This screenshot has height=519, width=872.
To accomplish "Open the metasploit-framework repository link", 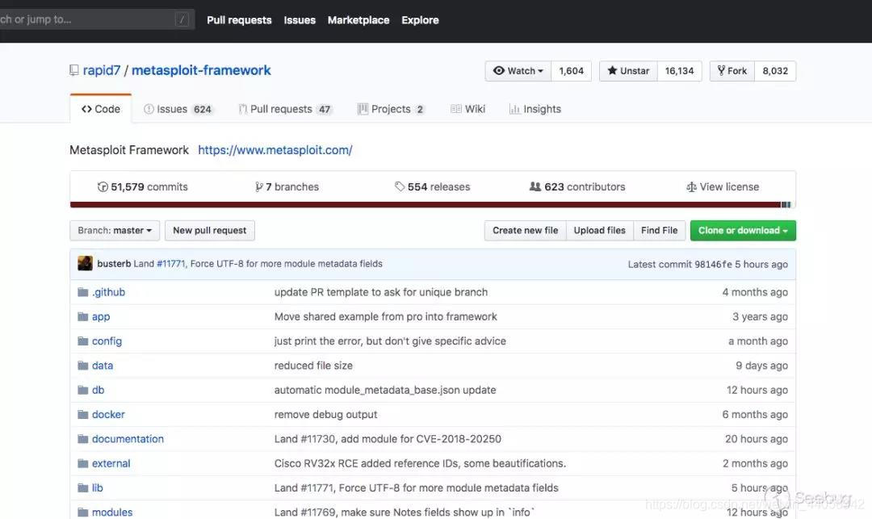I will pyautogui.click(x=201, y=70).
